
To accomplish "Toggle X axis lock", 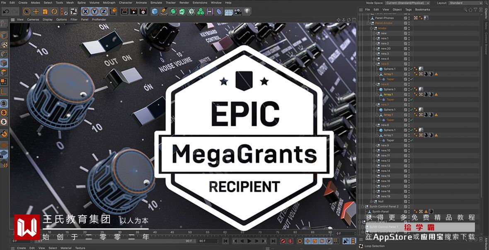I will [x=85, y=12].
